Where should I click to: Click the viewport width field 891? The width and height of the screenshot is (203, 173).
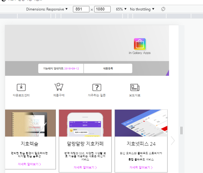(x=81, y=9)
